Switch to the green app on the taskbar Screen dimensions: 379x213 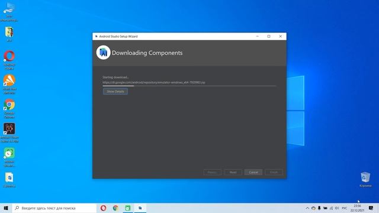(128, 208)
